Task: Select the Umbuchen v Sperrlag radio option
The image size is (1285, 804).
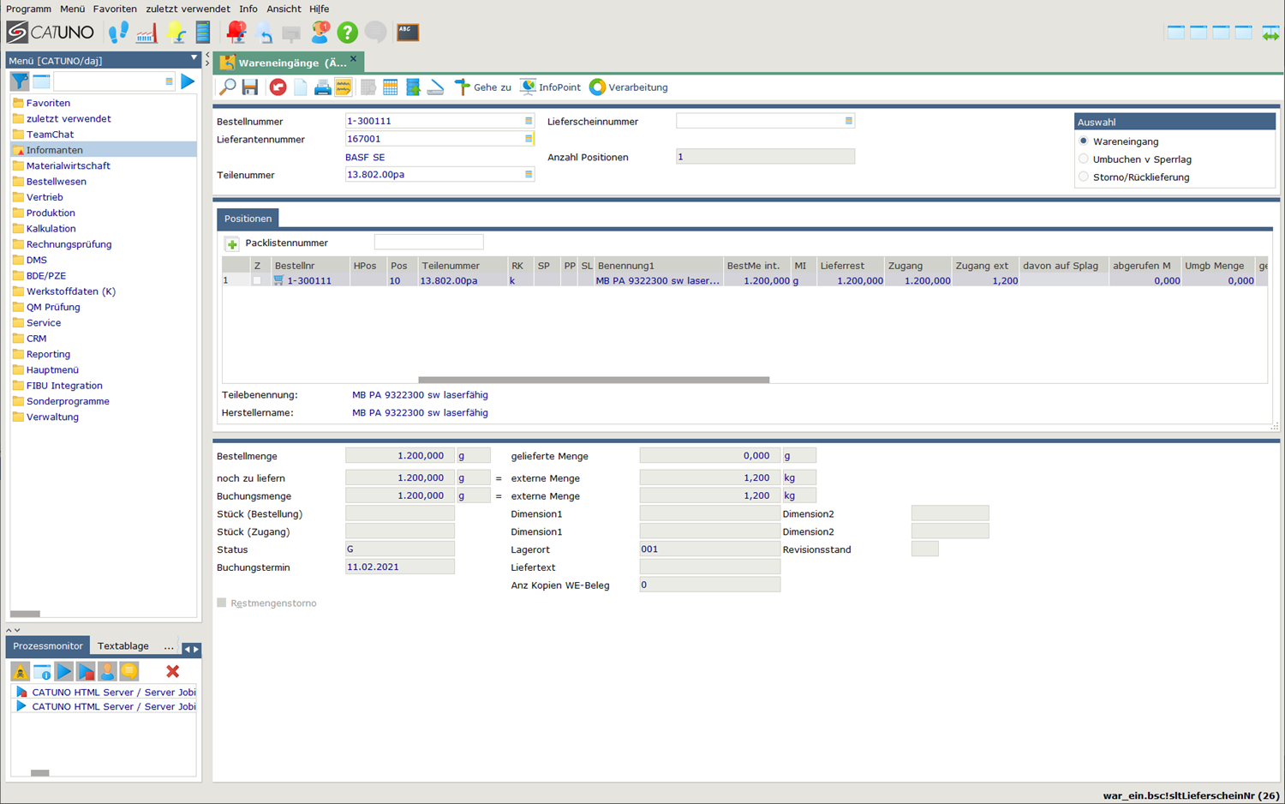Action: pos(1084,159)
